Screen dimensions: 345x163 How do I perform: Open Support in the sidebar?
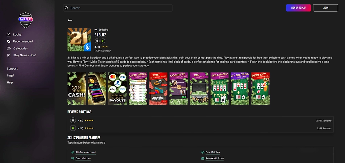point(12,69)
